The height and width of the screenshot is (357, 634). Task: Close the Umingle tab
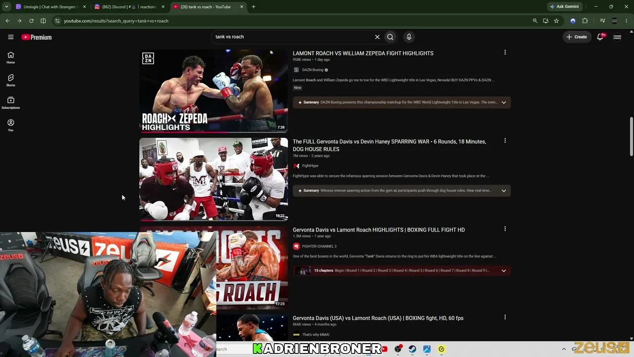tap(85, 7)
